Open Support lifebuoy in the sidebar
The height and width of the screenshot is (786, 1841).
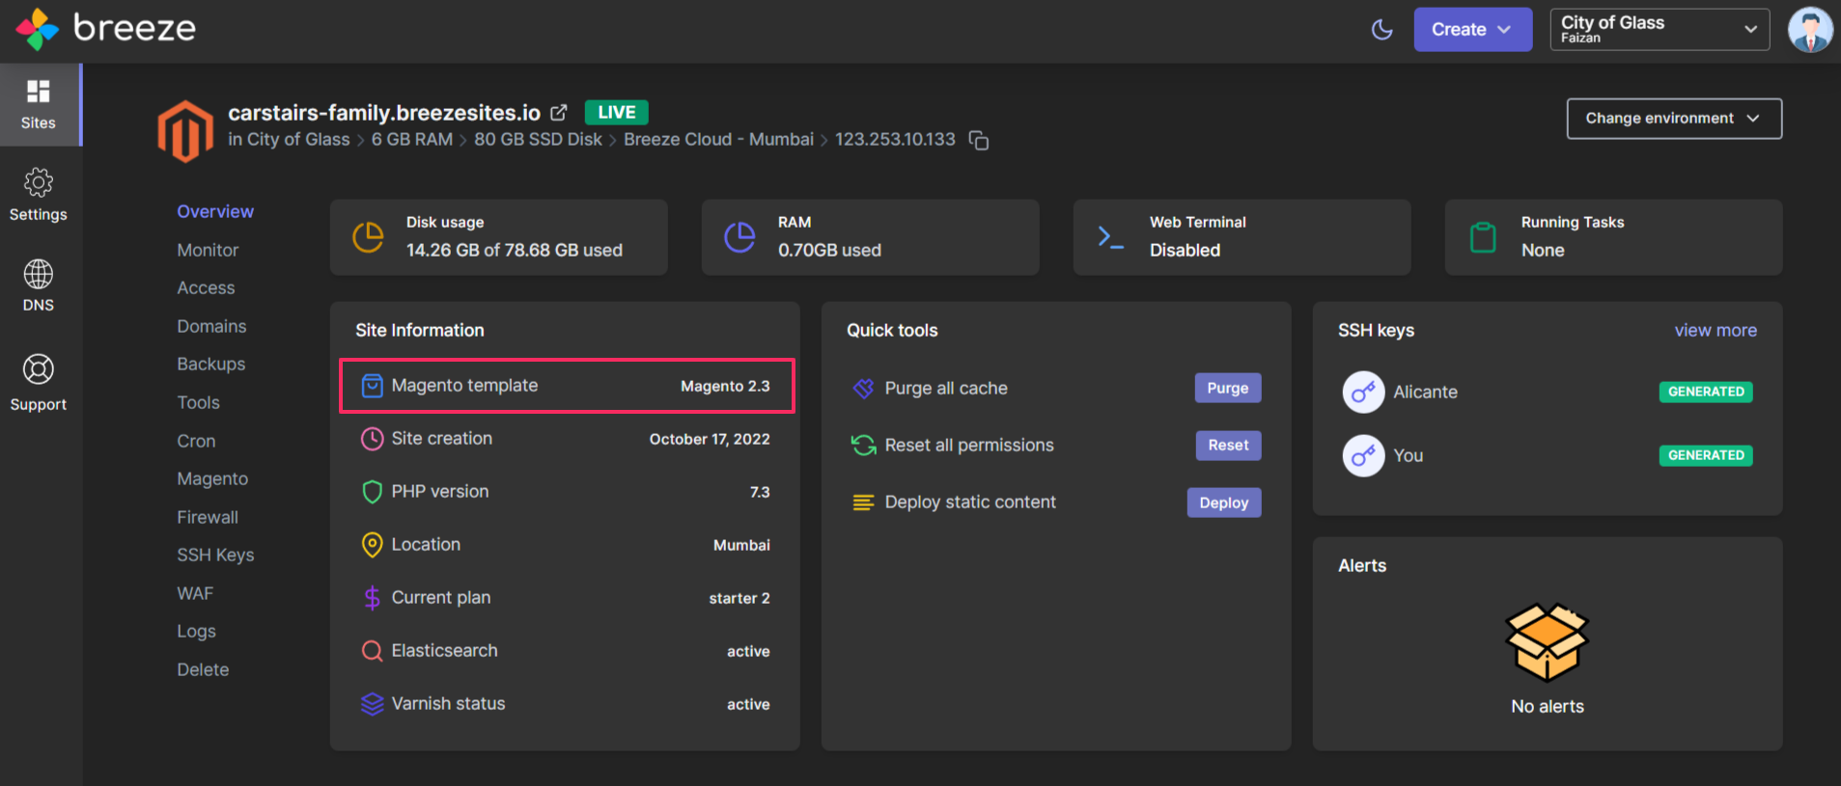coord(39,382)
